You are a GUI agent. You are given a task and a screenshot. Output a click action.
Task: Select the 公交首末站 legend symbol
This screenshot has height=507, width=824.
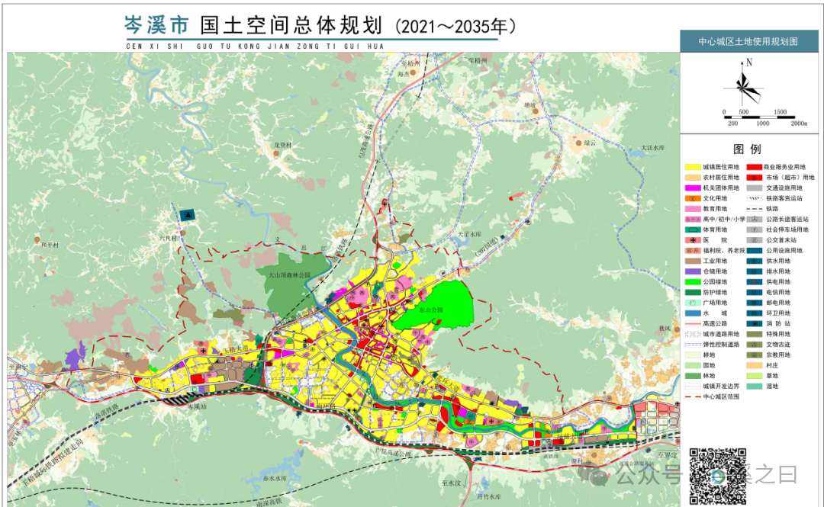click(x=755, y=240)
